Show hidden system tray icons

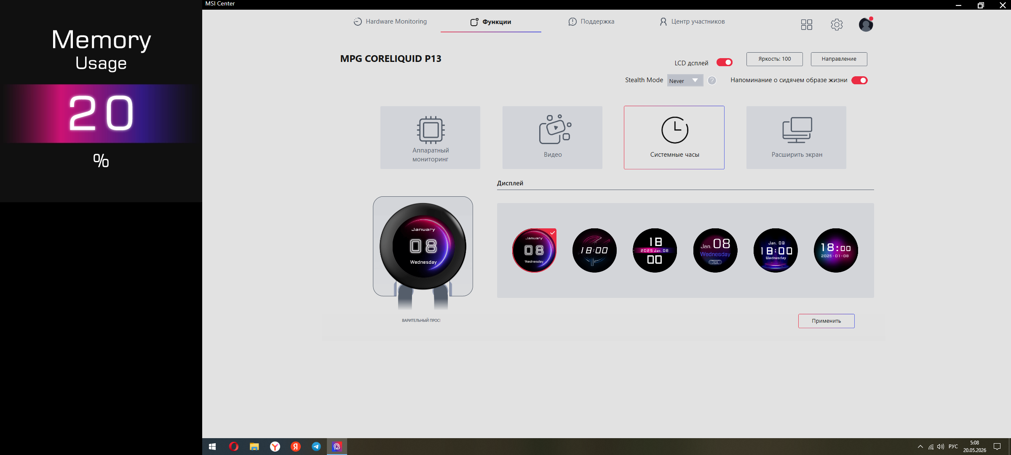click(920, 447)
